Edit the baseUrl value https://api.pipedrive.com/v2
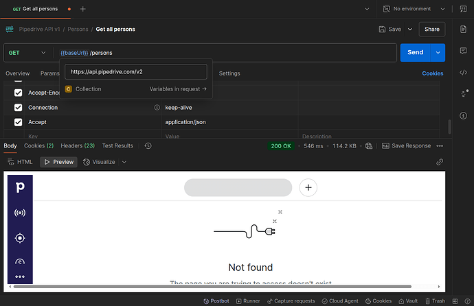The image size is (474, 306). tap(136, 72)
